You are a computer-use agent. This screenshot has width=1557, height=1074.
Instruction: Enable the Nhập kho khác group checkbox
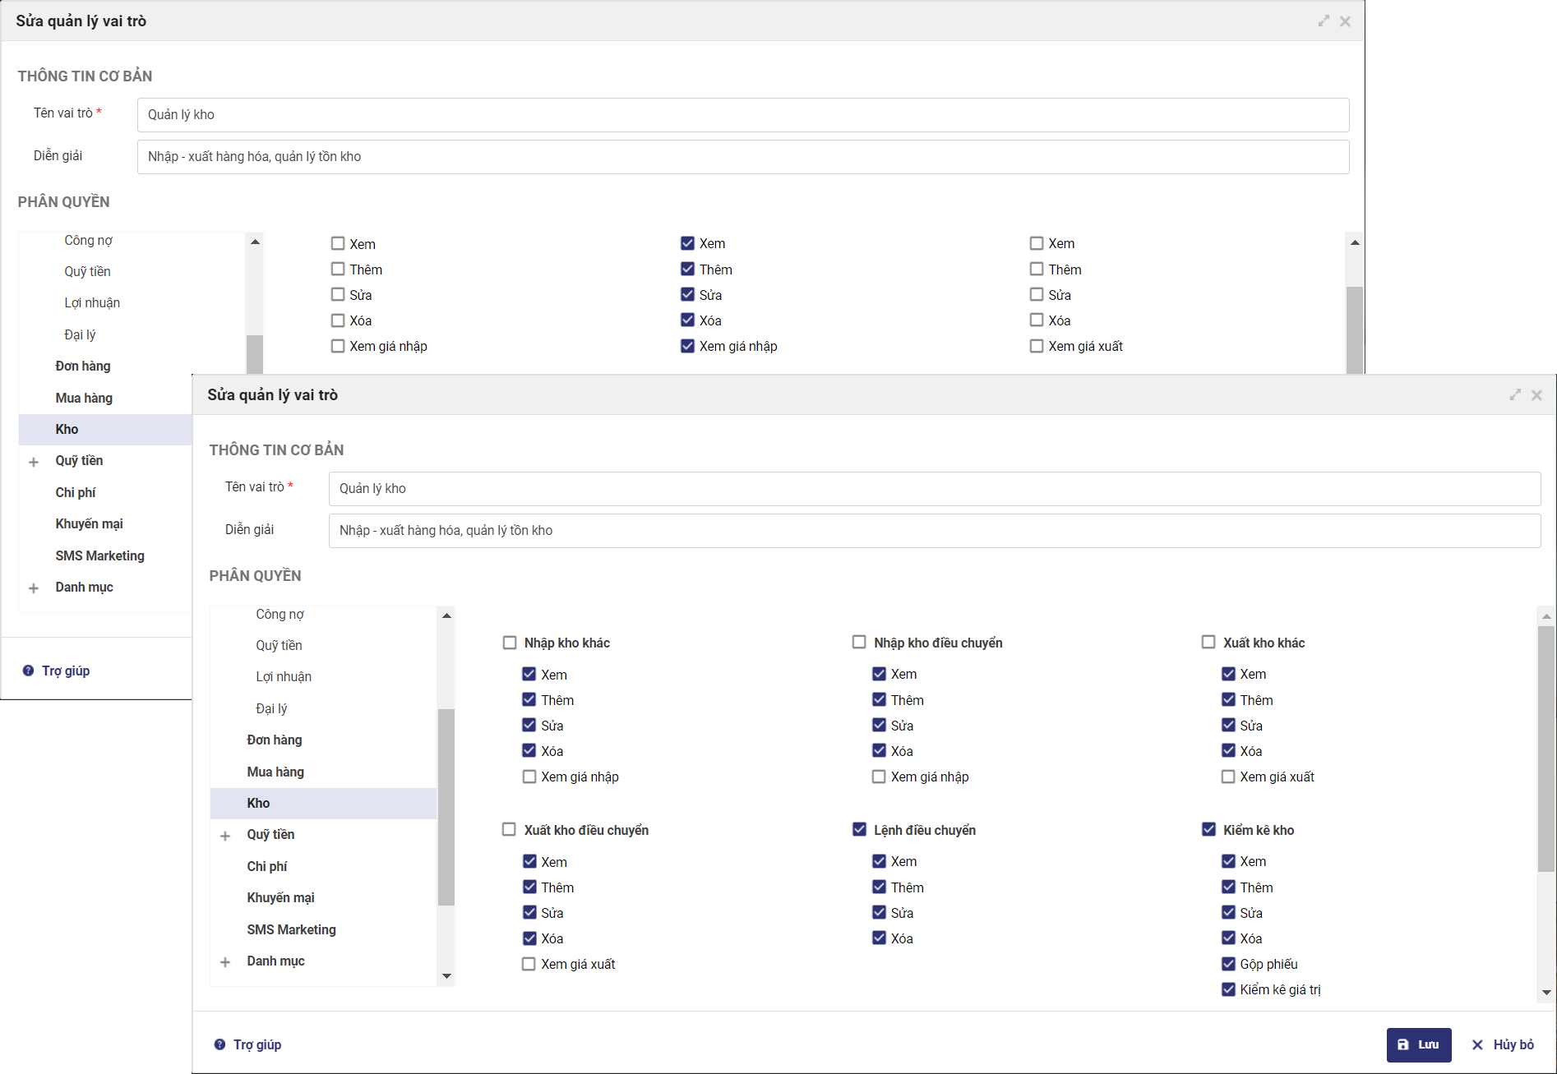[x=510, y=643]
